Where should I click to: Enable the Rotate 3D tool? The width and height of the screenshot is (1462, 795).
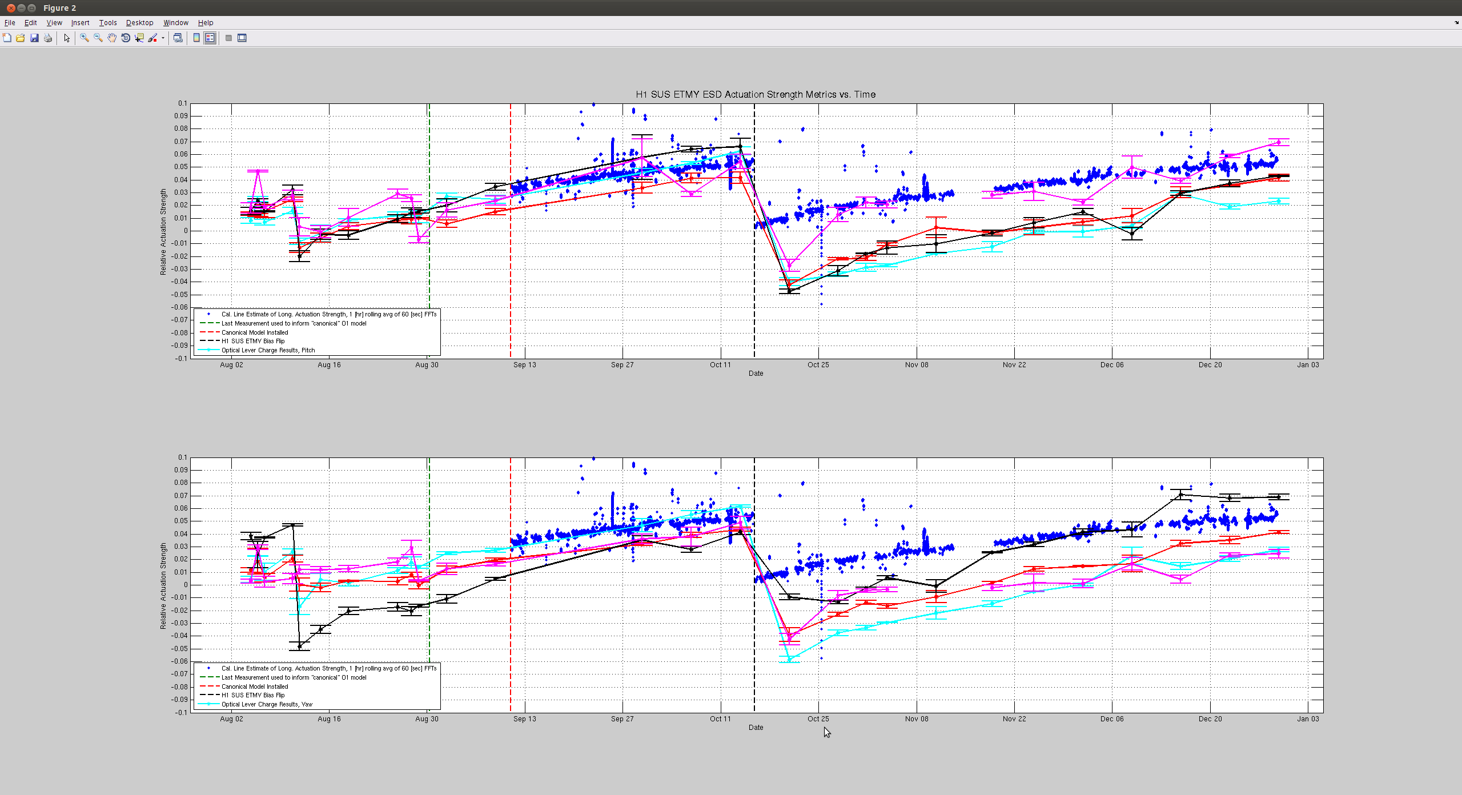point(126,38)
